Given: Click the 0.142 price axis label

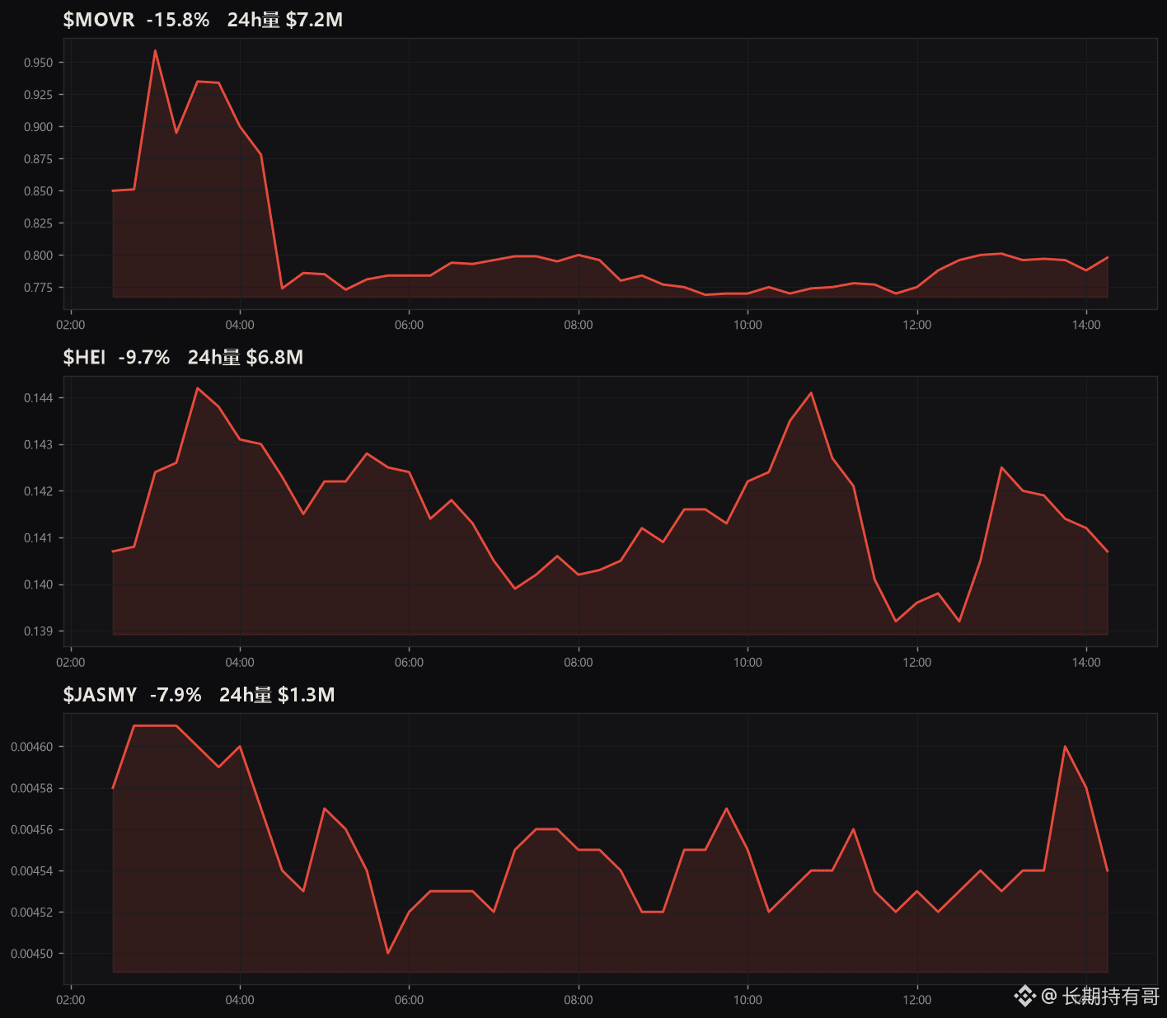Looking at the screenshot, I should (x=38, y=491).
